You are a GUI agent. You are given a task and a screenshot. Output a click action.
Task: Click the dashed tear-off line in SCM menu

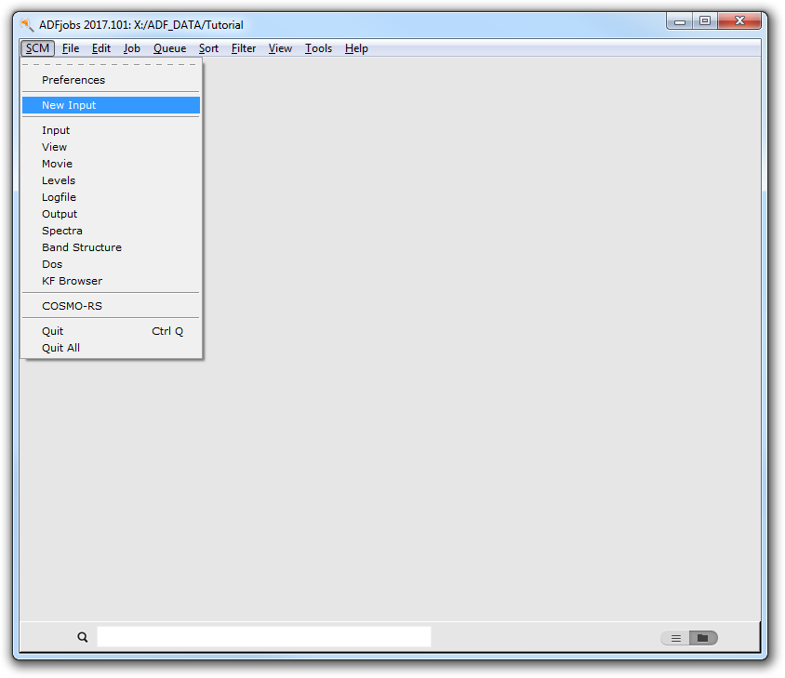click(111, 64)
